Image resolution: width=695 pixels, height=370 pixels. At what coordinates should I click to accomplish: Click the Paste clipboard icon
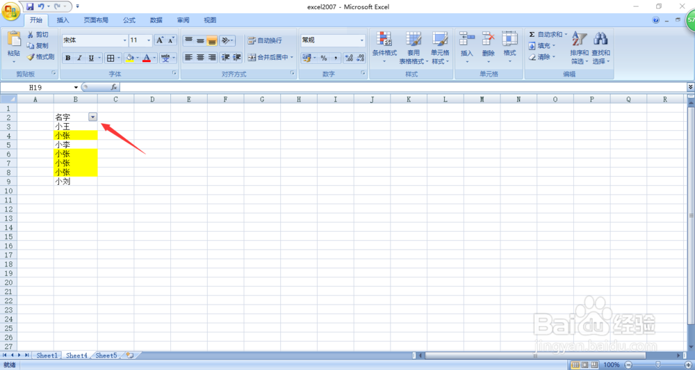[14, 39]
